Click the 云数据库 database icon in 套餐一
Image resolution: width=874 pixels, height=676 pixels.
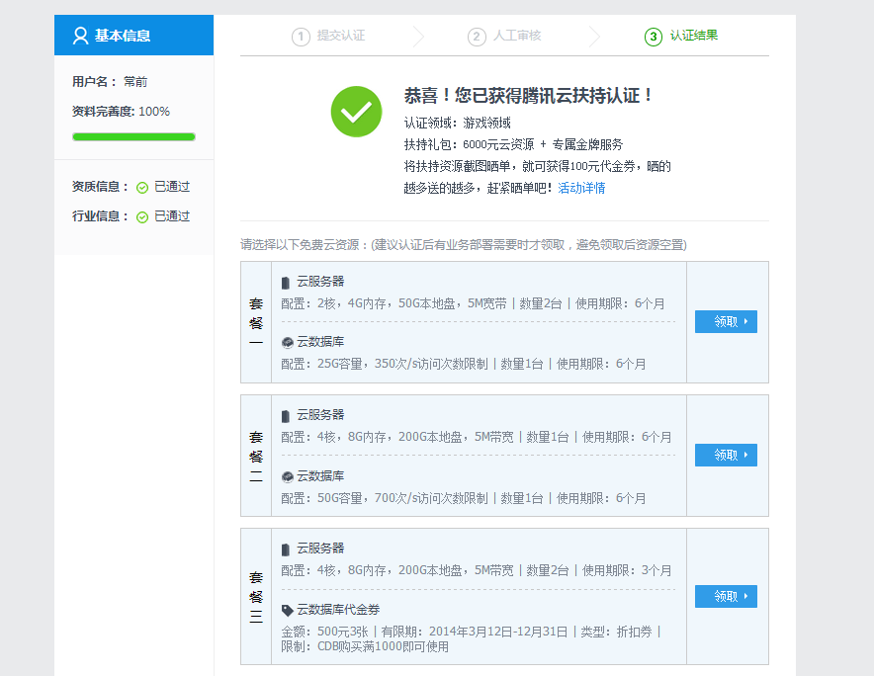pyautogui.click(x=287, y=342)
